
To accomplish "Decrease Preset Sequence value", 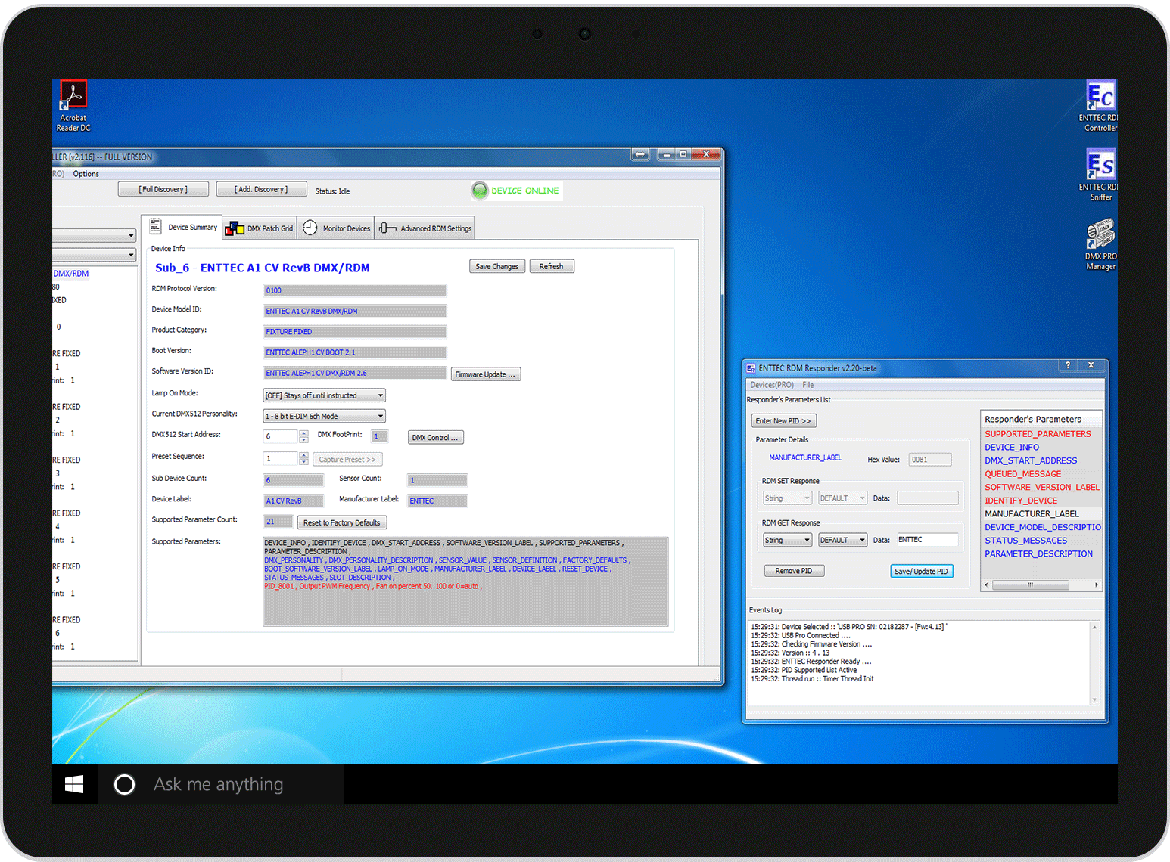I will (303, 461).
